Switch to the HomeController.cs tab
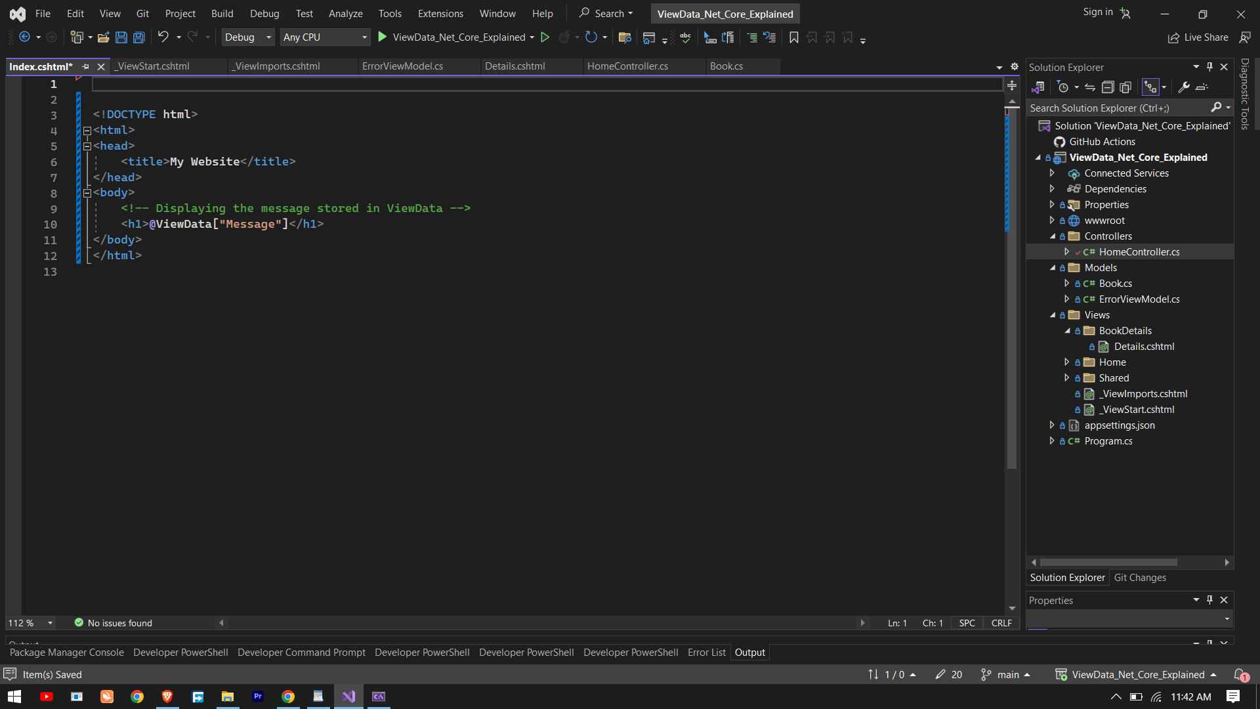 coord(628,66)
